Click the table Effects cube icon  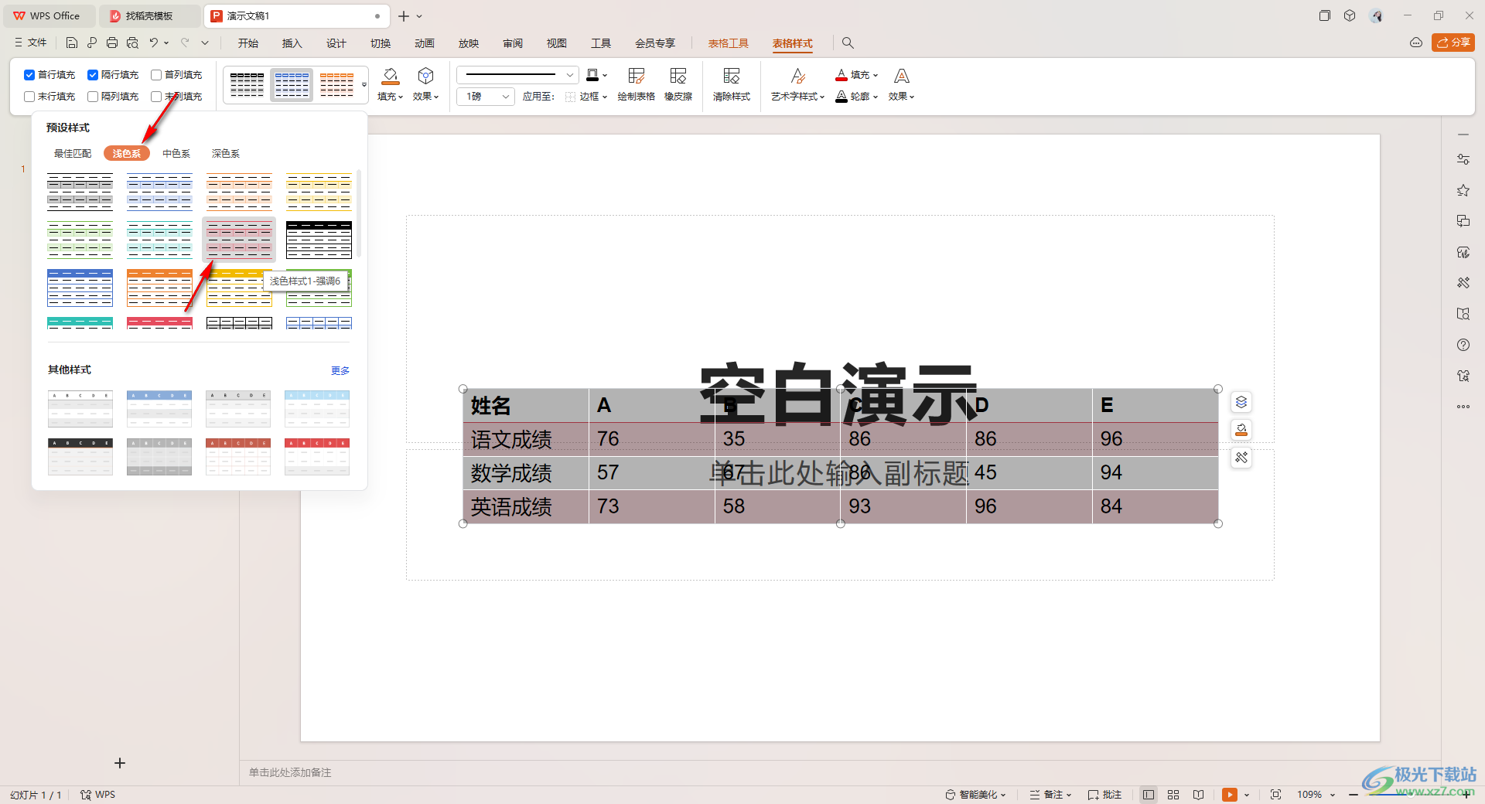(425, 76)
